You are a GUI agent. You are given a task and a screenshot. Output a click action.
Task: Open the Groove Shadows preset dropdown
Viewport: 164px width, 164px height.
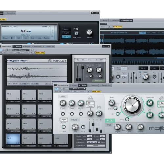21,50
